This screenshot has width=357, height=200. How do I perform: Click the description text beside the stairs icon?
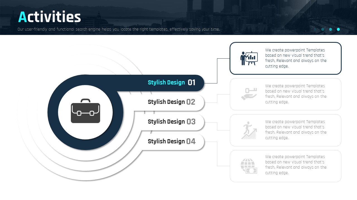click(296, 130)
